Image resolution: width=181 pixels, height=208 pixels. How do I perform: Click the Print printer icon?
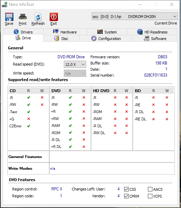(x=23, y=17)
